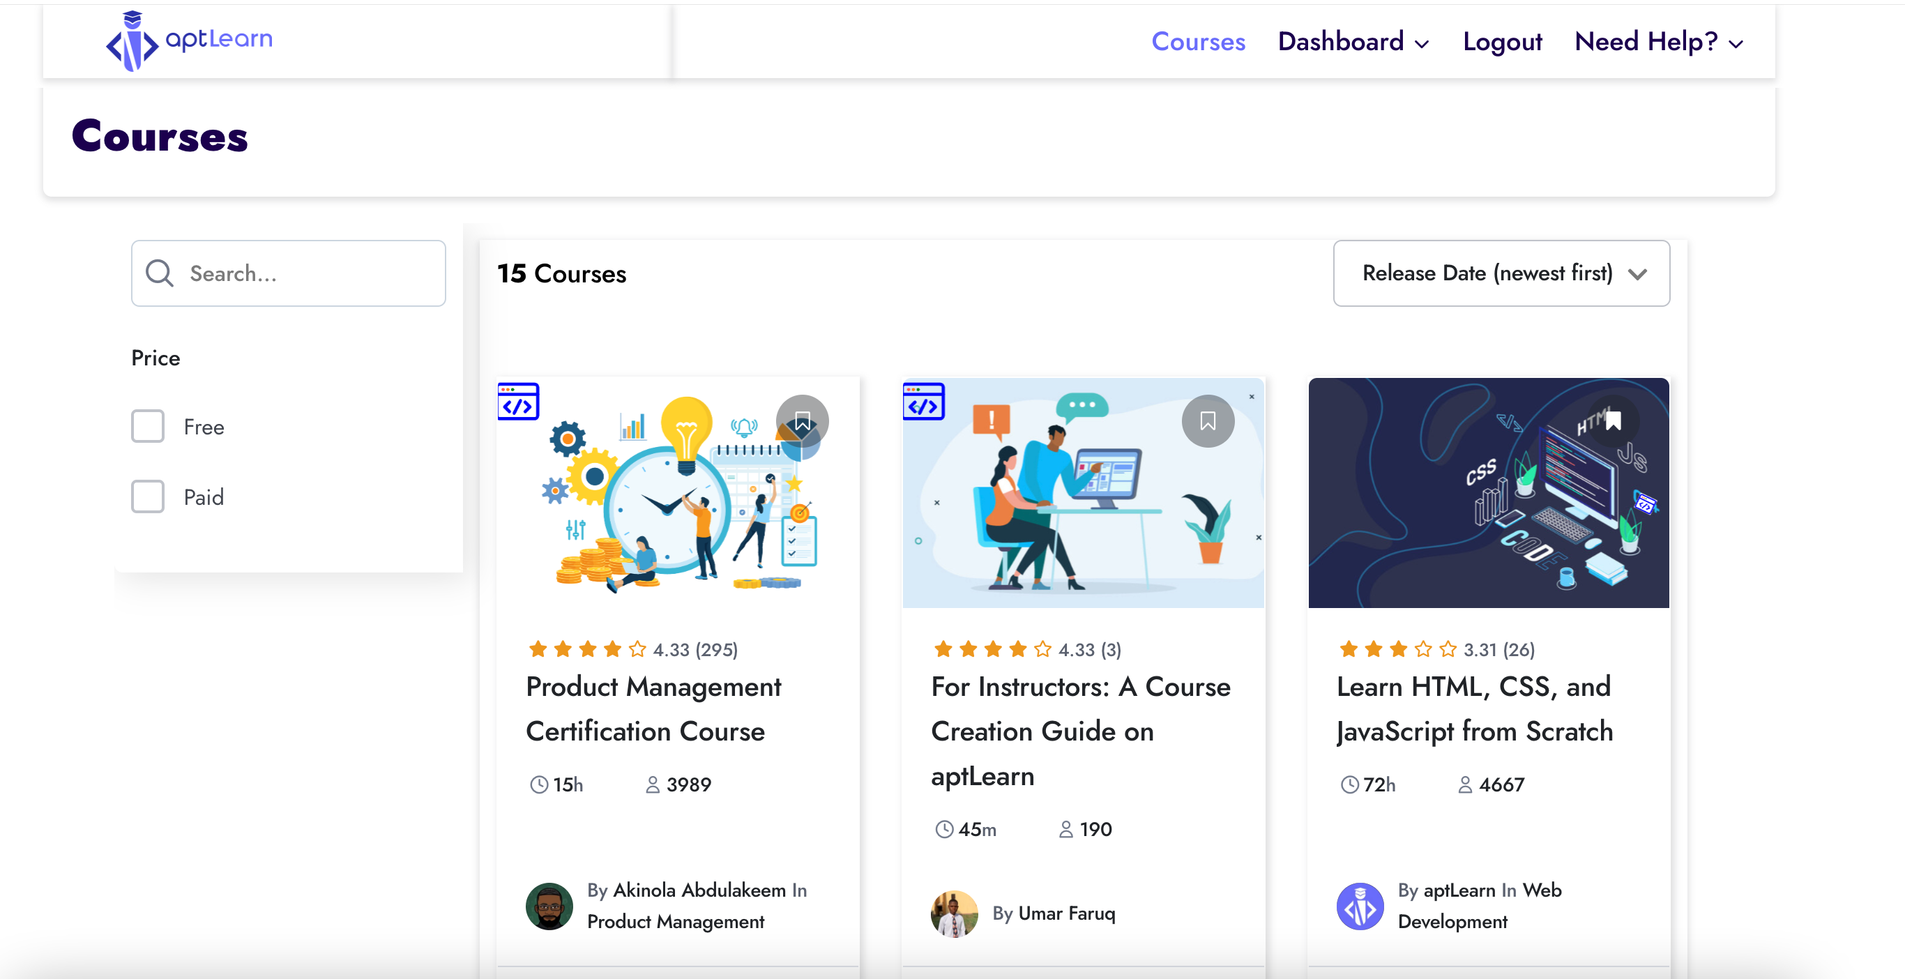Click the 45m duration clock icon
Screen dimensions: 1905x979
(944, 830)
